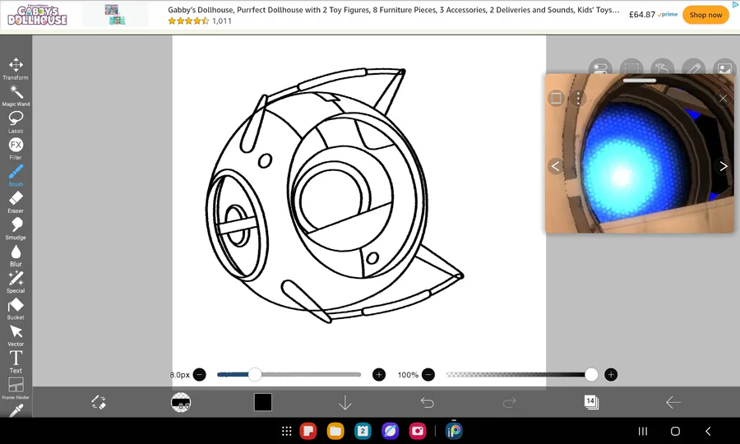The image size is (740, 444).
Task: Close the reference image window
Action: tap(723, 98)
